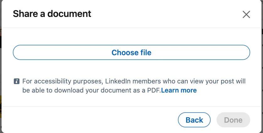The image size is (263, 133).
Task: Click the accessibility purposes notice text
Action: (x=134, y=86)
